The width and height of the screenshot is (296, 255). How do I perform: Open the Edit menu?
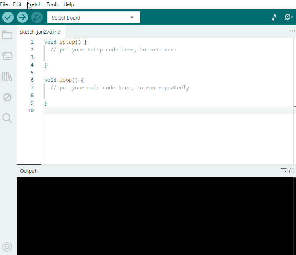tap(17, 4)
